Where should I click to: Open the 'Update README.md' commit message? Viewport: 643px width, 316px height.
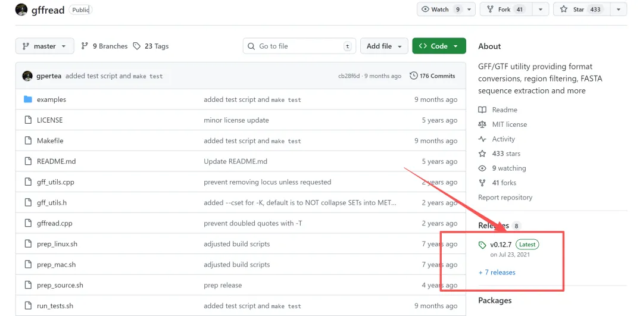(x=235, y=161)
